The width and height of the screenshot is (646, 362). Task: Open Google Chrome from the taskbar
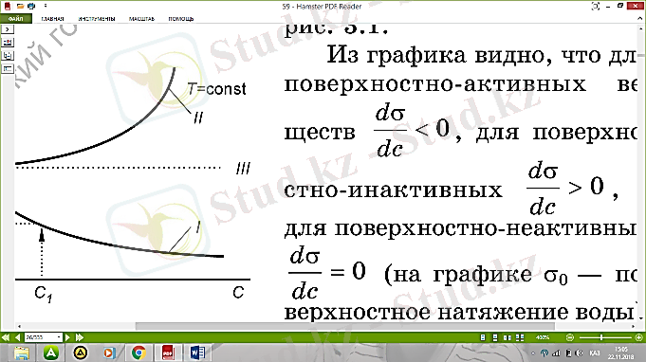tap(138, 353)
